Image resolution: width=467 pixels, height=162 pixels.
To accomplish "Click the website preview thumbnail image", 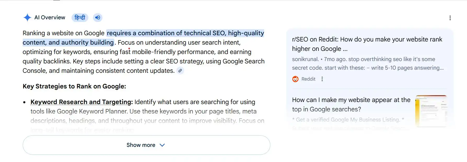I will (x=432, y=111).
